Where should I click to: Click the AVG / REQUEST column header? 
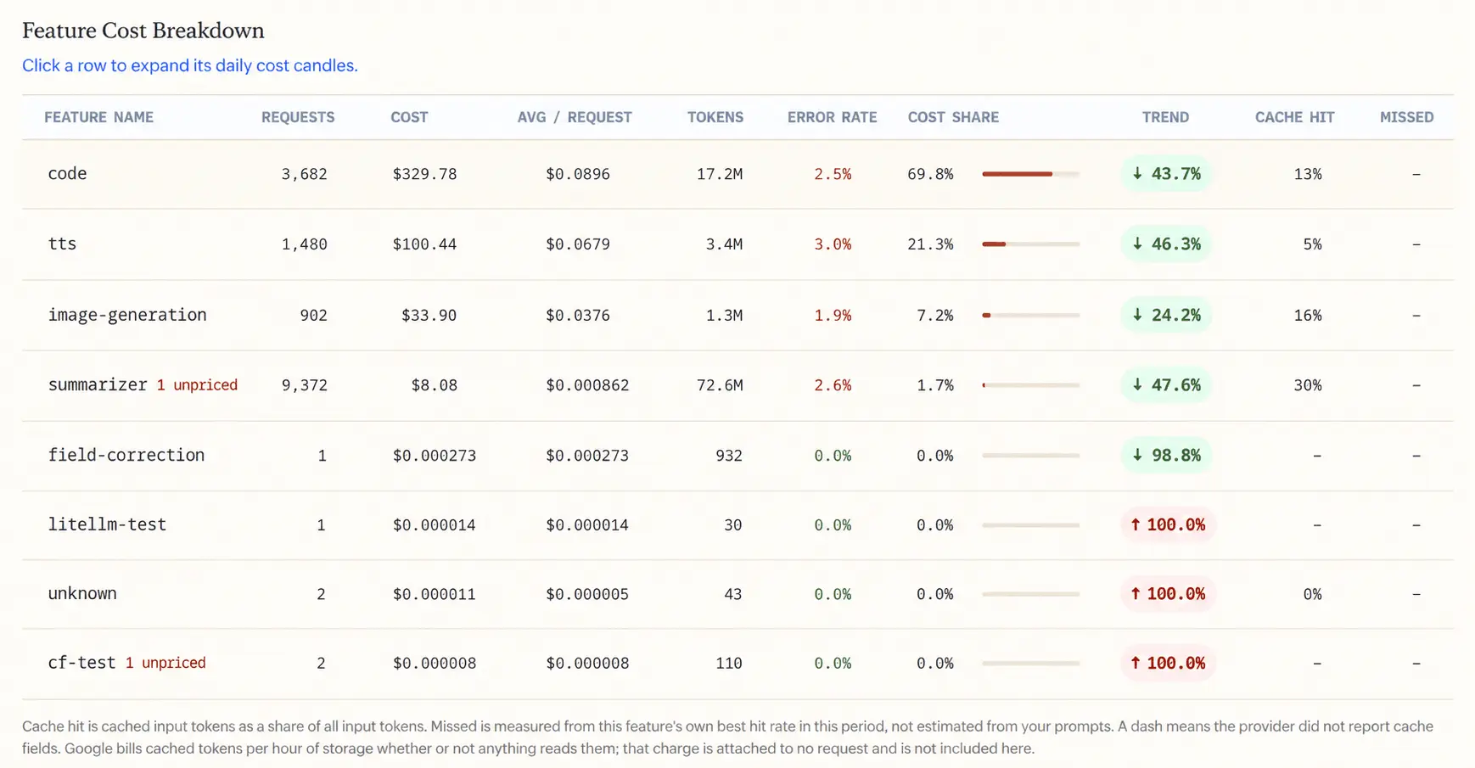tap(575, 117)
